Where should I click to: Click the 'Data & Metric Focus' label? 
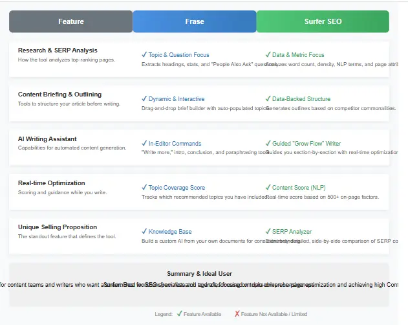click(298, 55)
